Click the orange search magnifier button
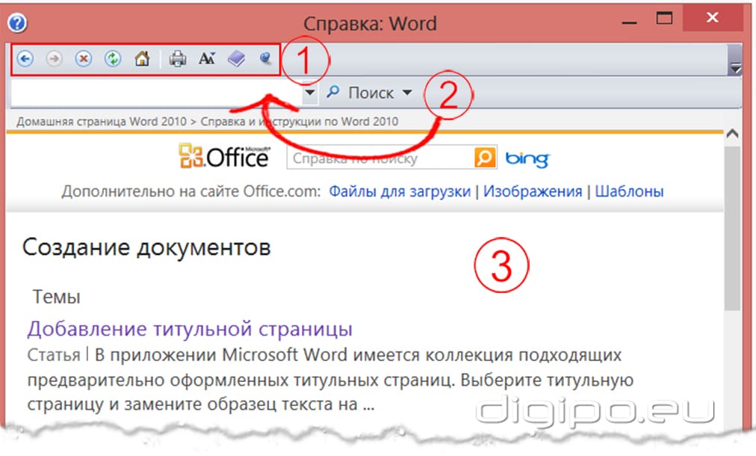Screen dimensions: 756x456 (484, 157)
